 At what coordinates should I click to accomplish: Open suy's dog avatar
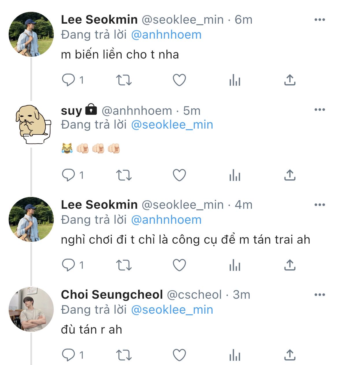pos(32,124)
